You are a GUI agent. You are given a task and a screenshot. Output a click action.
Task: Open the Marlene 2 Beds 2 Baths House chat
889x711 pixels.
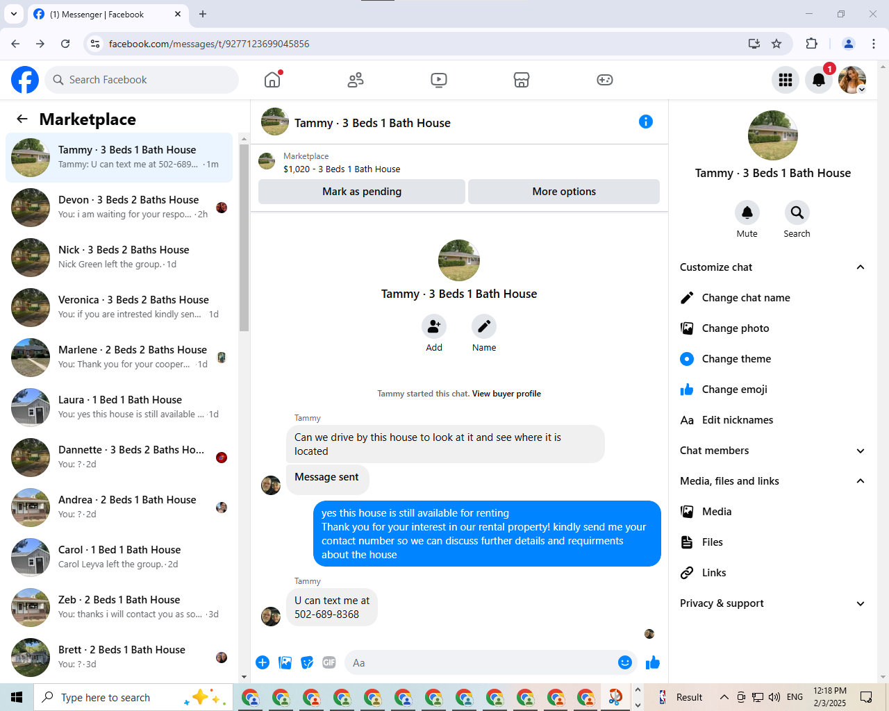coord(119,358)
